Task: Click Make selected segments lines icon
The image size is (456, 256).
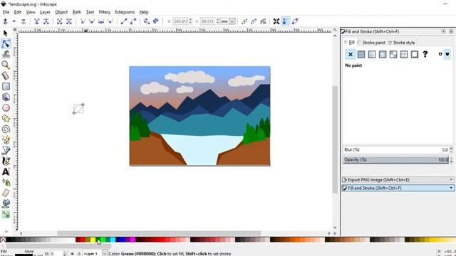Action: point(124,21)
